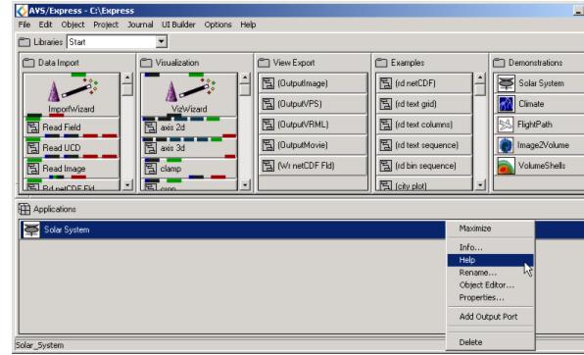Click the Read Field module icon
The width and height of the screenshot is (584, 355).
32,127
